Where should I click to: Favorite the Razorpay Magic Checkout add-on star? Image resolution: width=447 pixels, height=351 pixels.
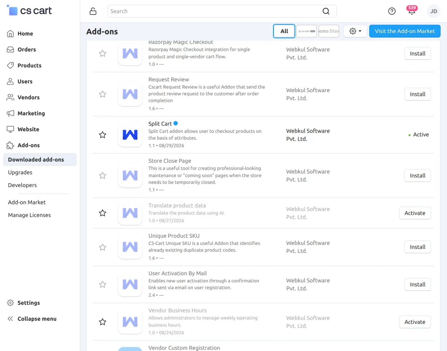click(x=102, y=53)
